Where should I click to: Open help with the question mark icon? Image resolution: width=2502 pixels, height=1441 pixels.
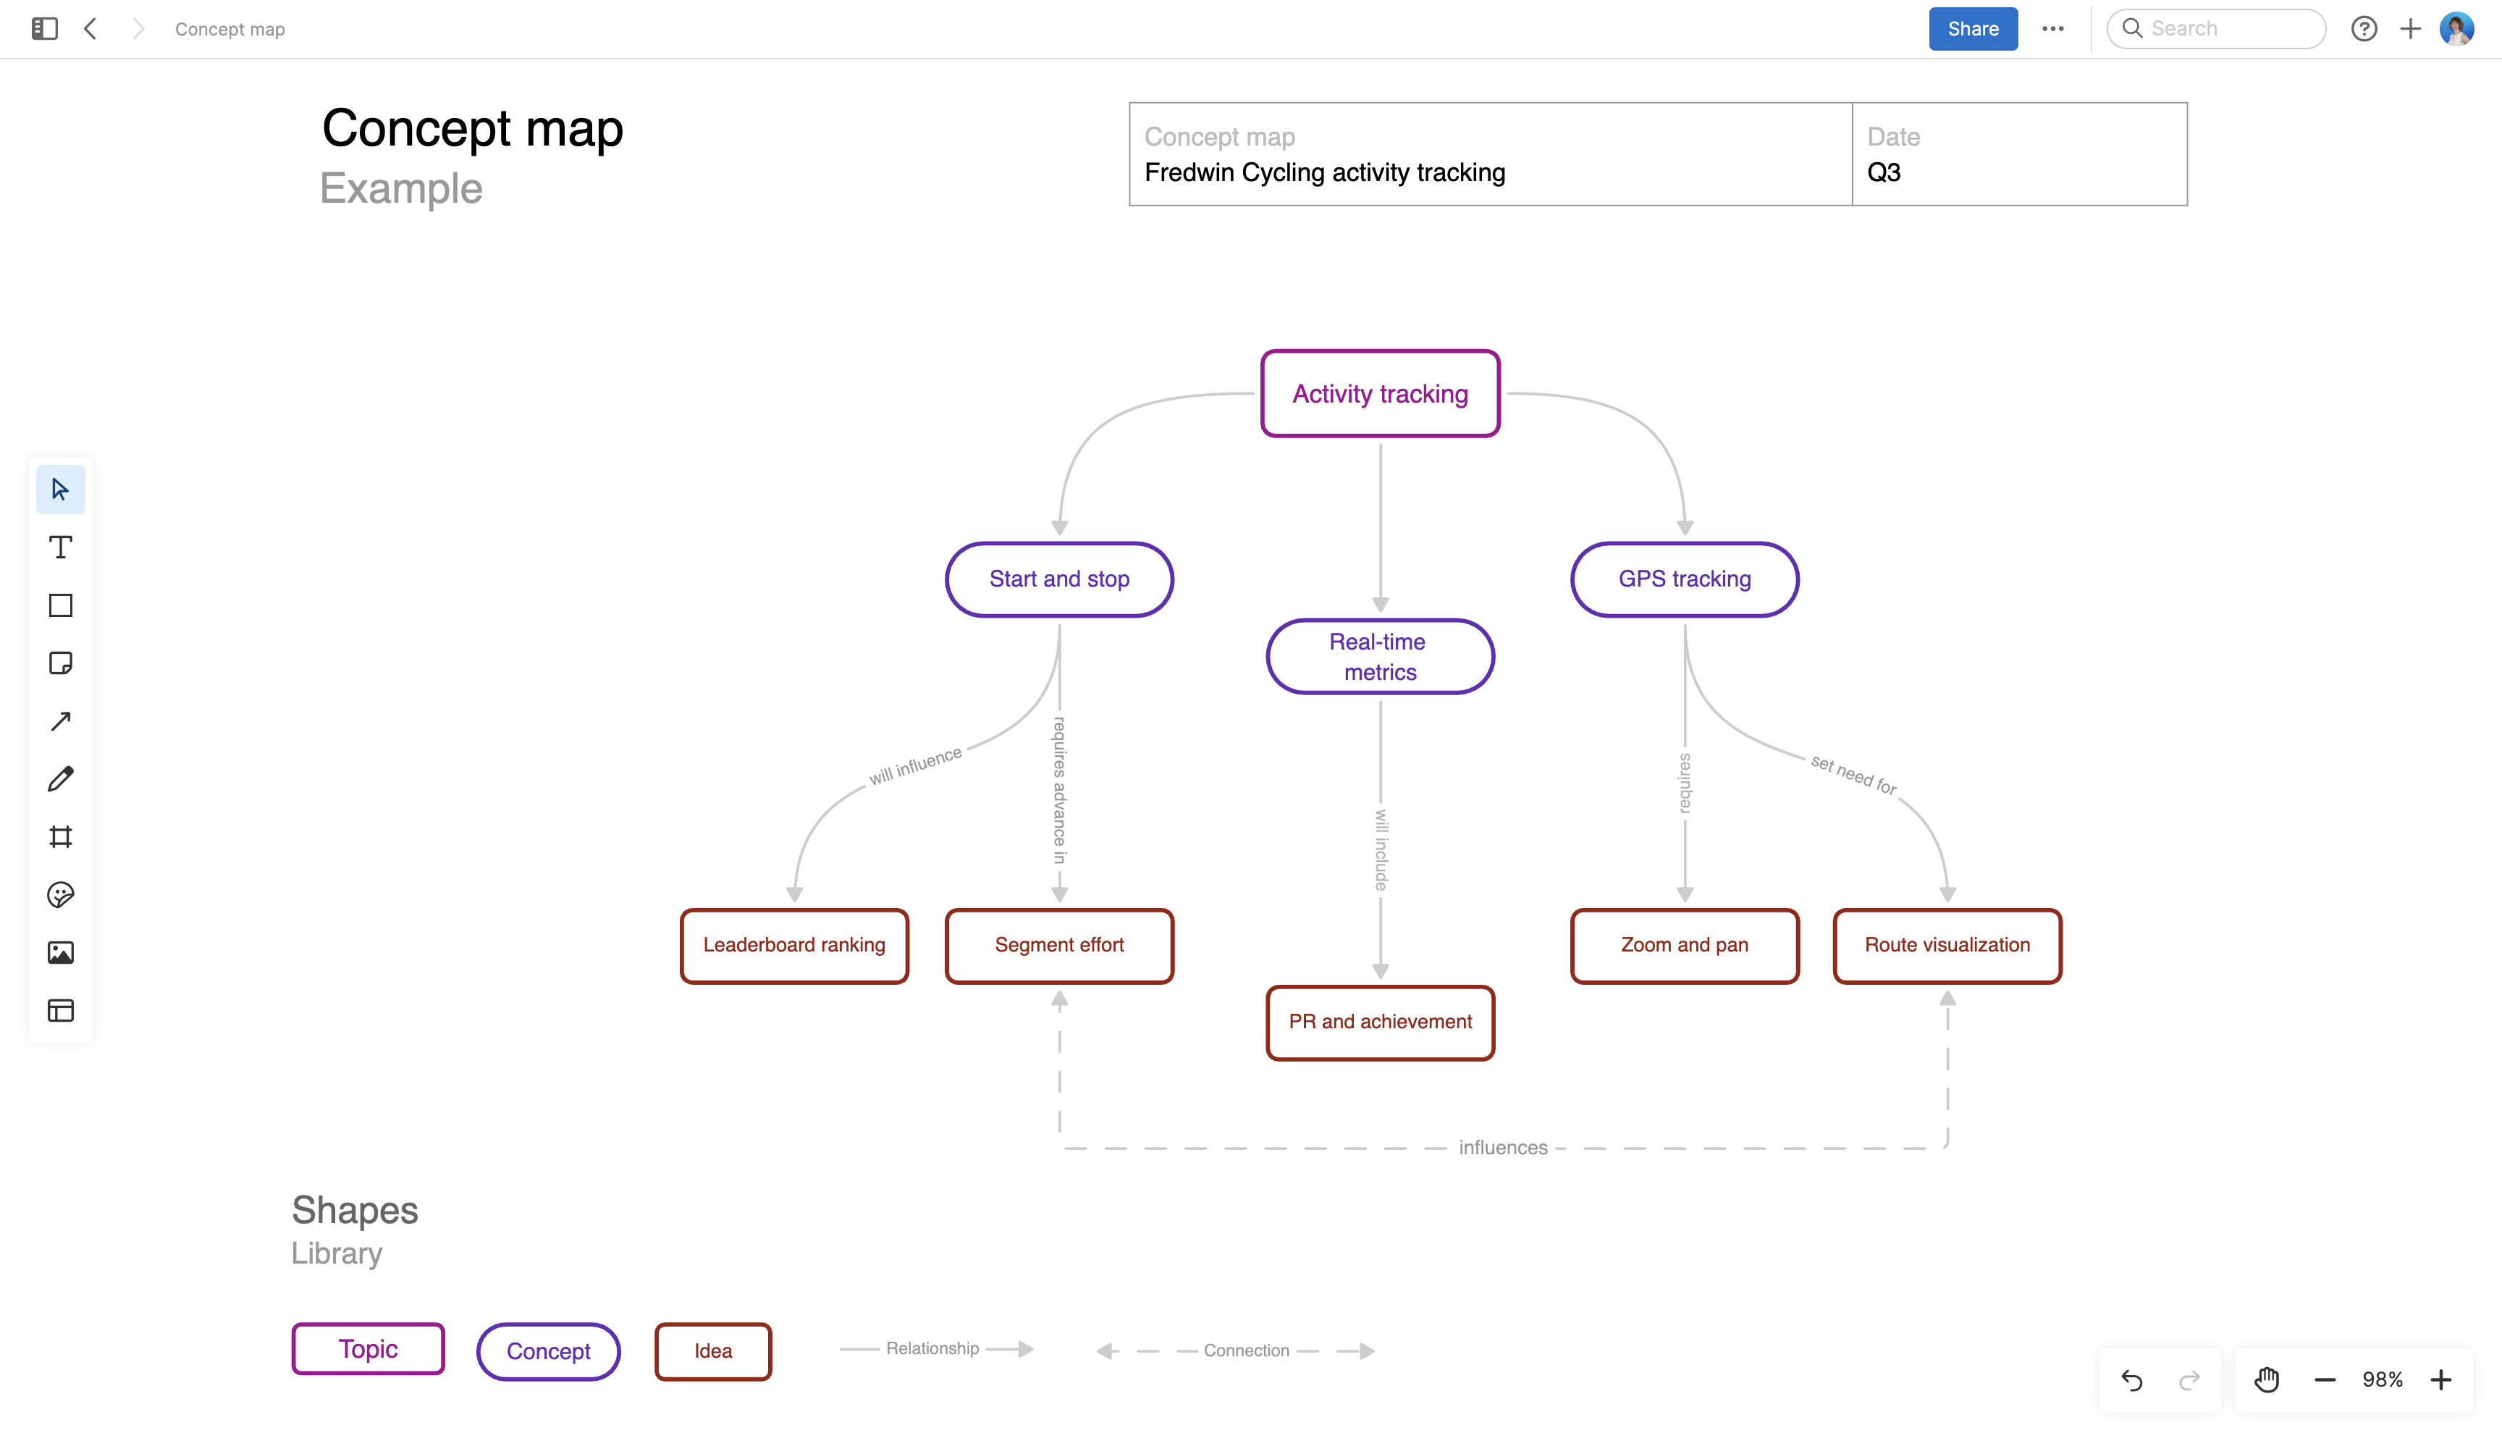click(2364, 29)
